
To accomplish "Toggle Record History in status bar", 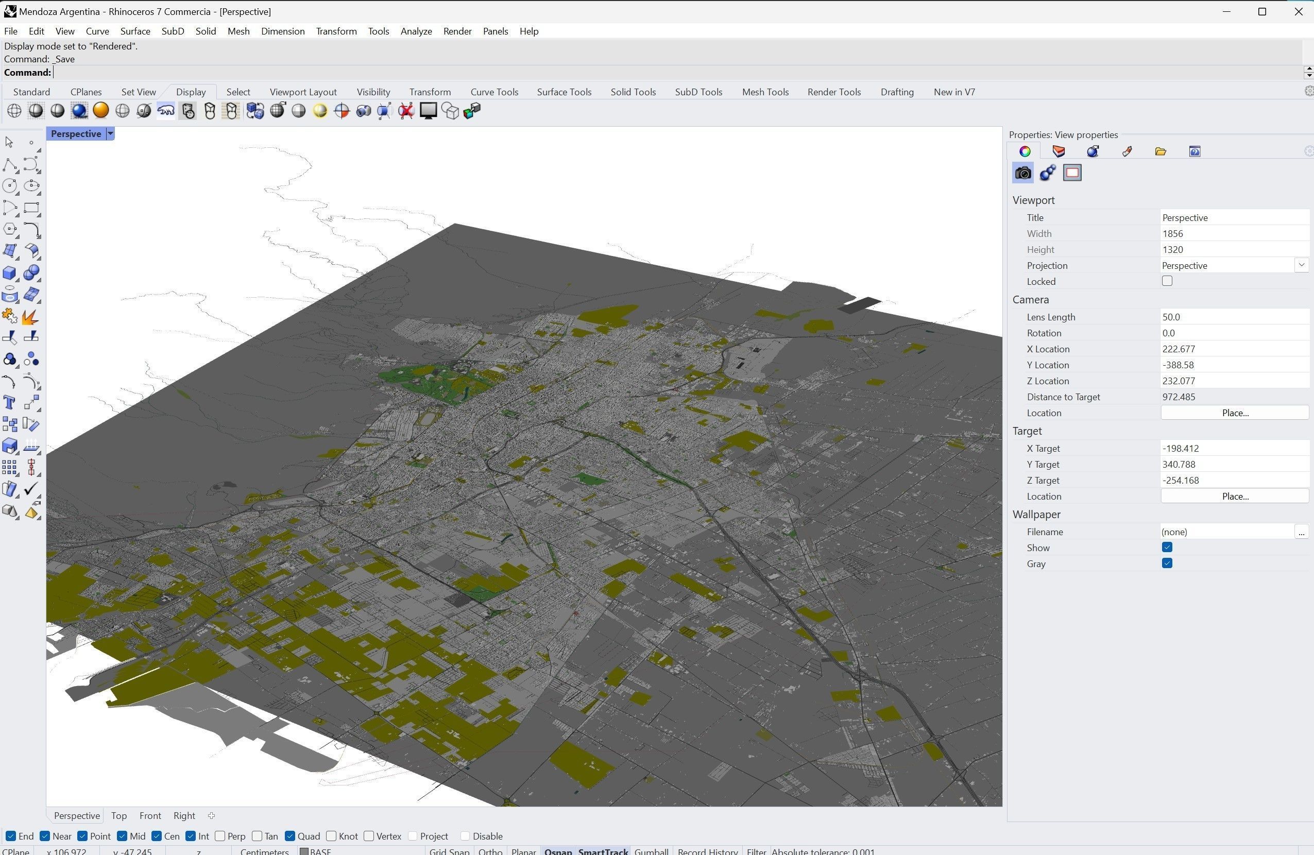I will click(708, 851).
